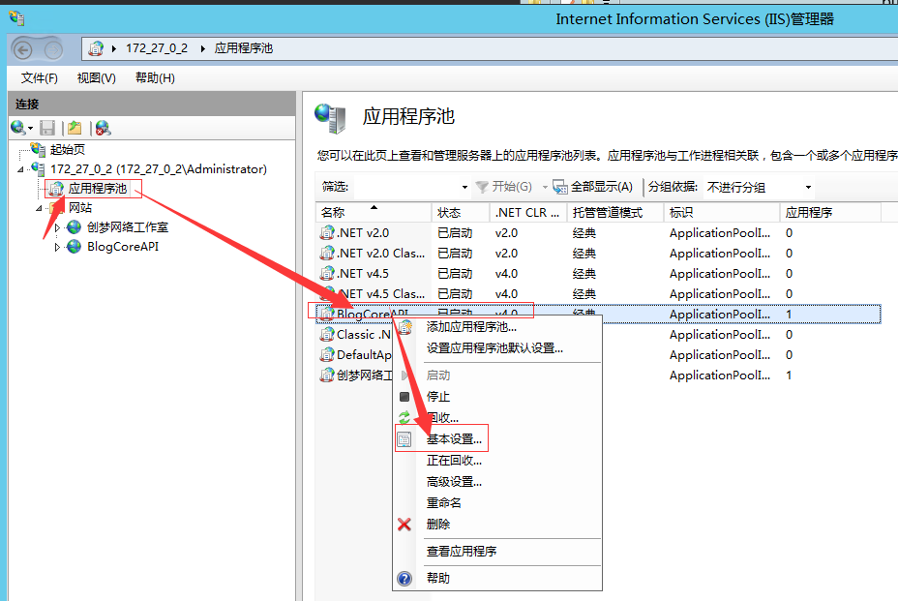Click the .NET v4.5 app pool icon
This screenshot has height=601, width=898.
tap(327, 273)
